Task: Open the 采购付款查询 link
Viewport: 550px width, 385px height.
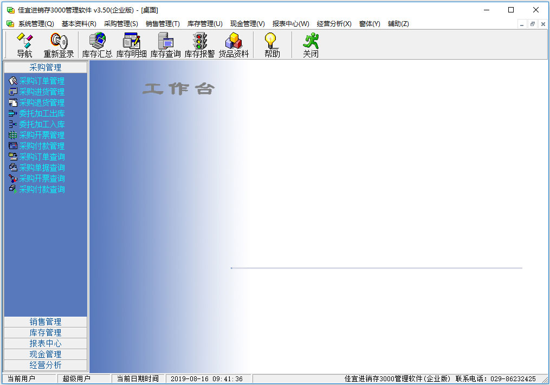Action: coord(42,189)
